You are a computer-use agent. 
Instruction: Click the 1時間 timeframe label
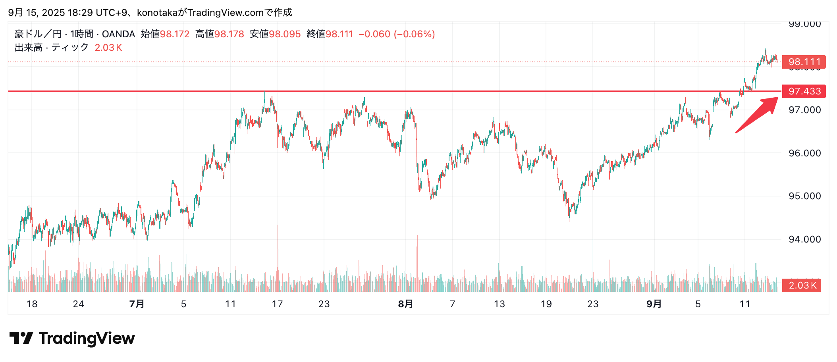pyautogui.click(x=81, y=34)
